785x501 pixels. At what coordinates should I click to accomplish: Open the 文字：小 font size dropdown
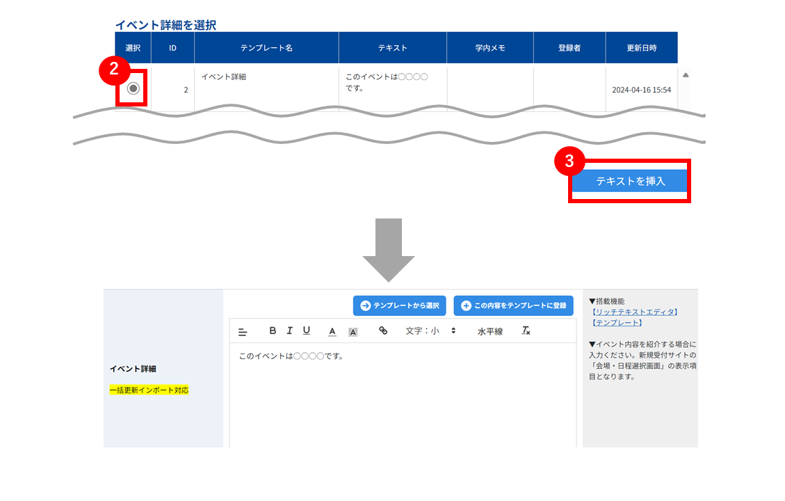coord(430,331)
